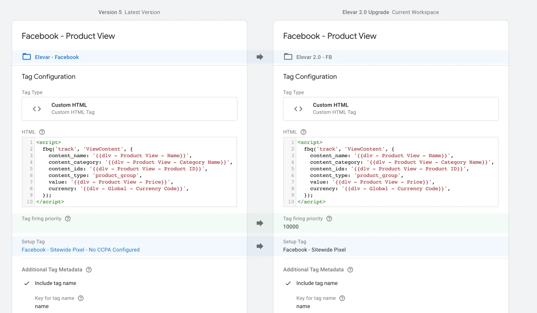This screenshot has width=537, height=313.
Task: Click the key value 'name' in right panel
Action: [303, 306]
